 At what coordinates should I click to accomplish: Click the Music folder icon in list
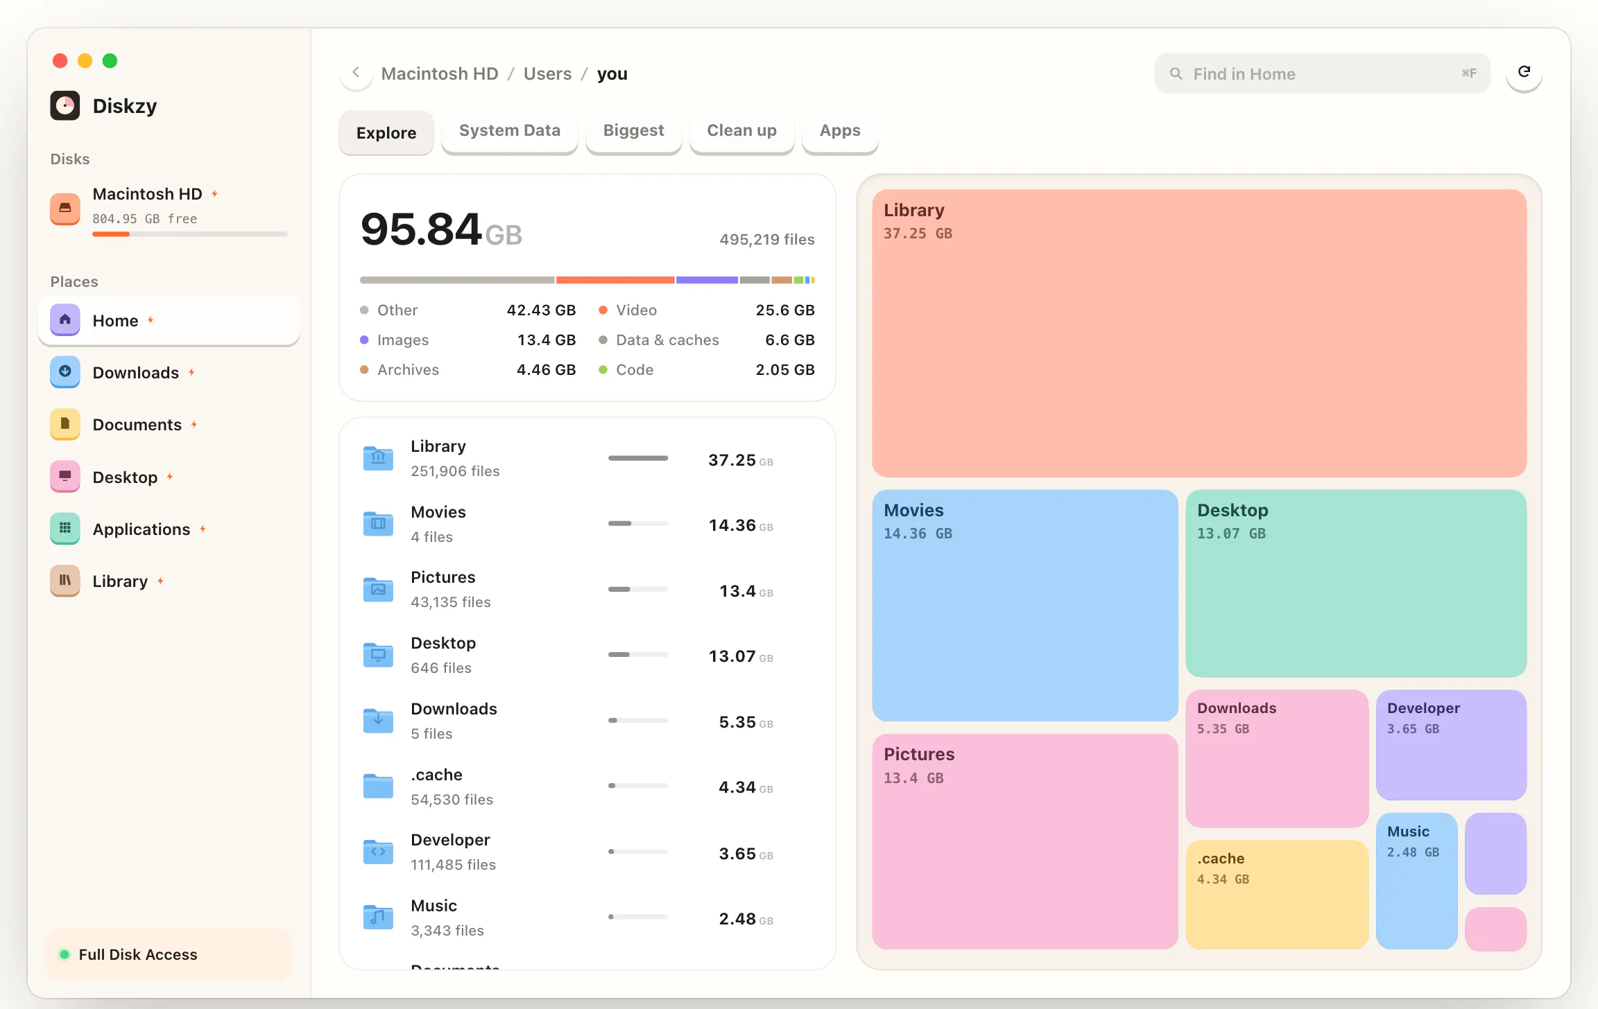378,917
